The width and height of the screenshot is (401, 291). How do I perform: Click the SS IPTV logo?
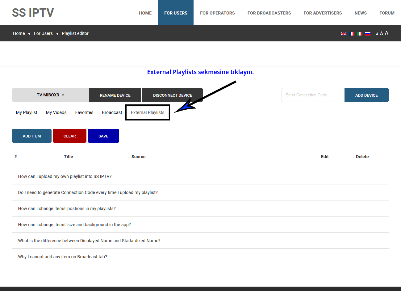pyautogui.click(x=33, y=13)
